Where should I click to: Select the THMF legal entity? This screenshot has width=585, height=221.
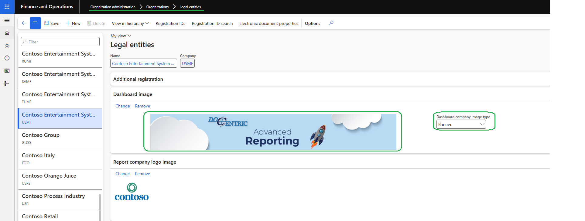pyautogui.click(x=60, y=98)
